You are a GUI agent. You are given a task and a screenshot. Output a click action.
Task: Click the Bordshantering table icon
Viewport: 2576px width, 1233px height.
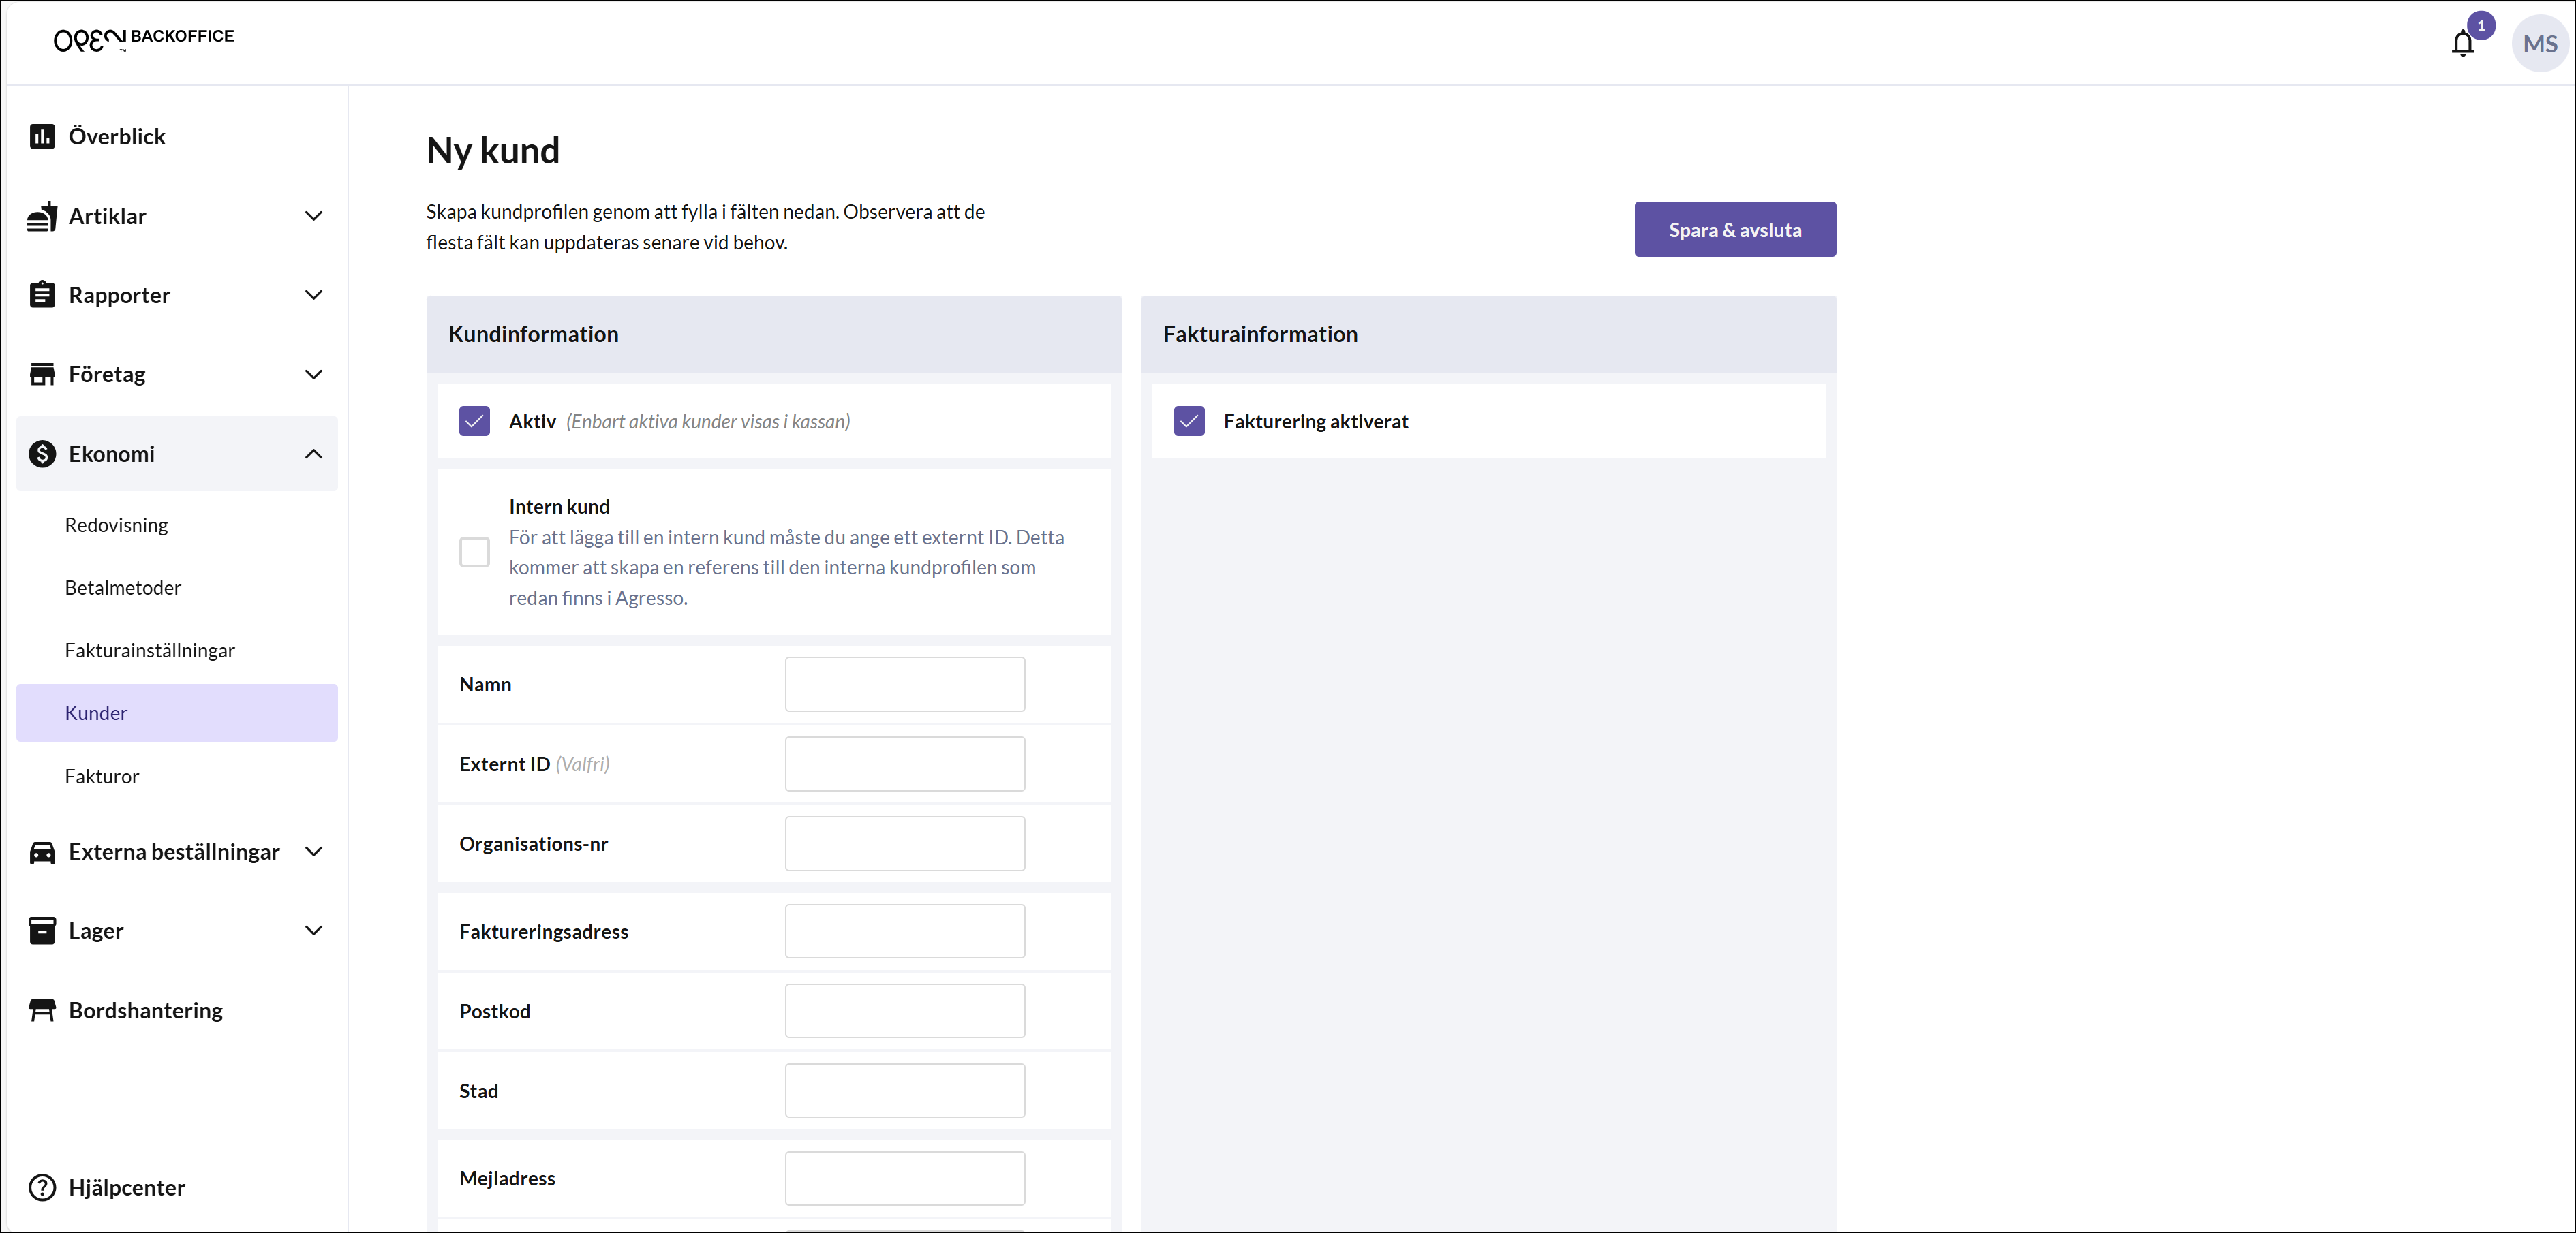click(42, 1010)
